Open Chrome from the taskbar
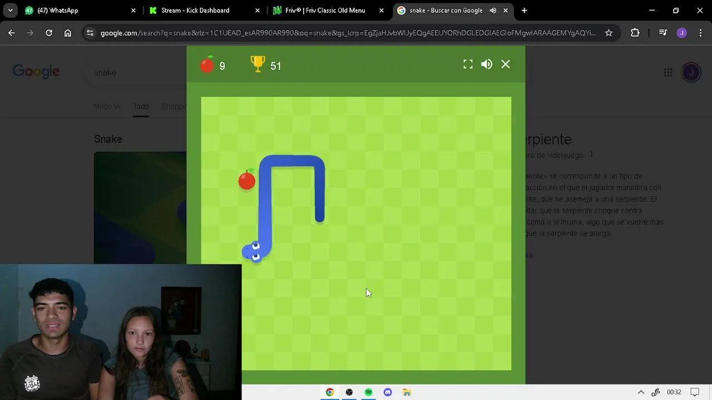The image size is (712, 400). 330,392
